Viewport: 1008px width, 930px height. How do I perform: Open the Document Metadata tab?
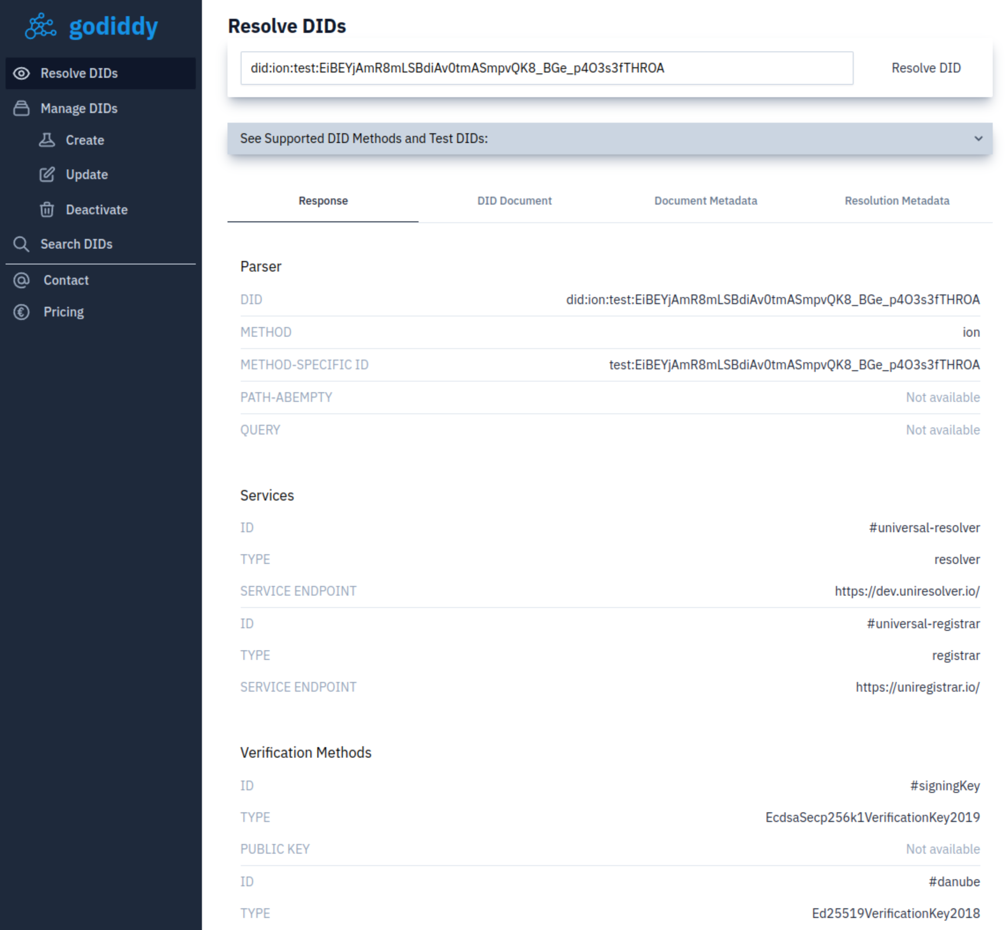coord(706,201)
